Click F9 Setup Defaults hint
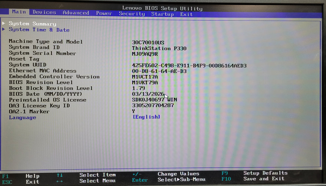 tap(254, 173)
